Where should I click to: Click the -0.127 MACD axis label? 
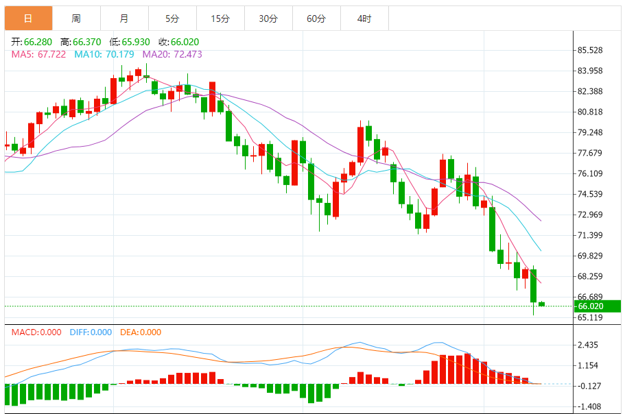coord(589,386)
